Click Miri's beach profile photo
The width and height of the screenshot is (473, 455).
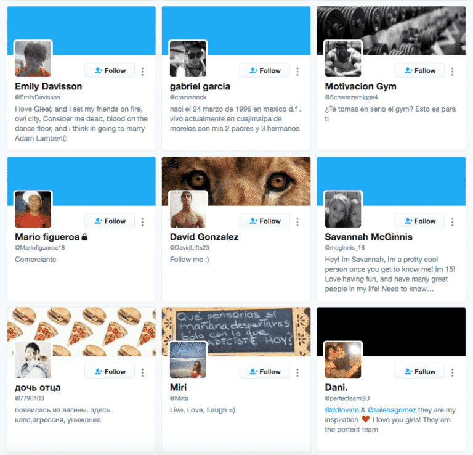tap(188, 359)
